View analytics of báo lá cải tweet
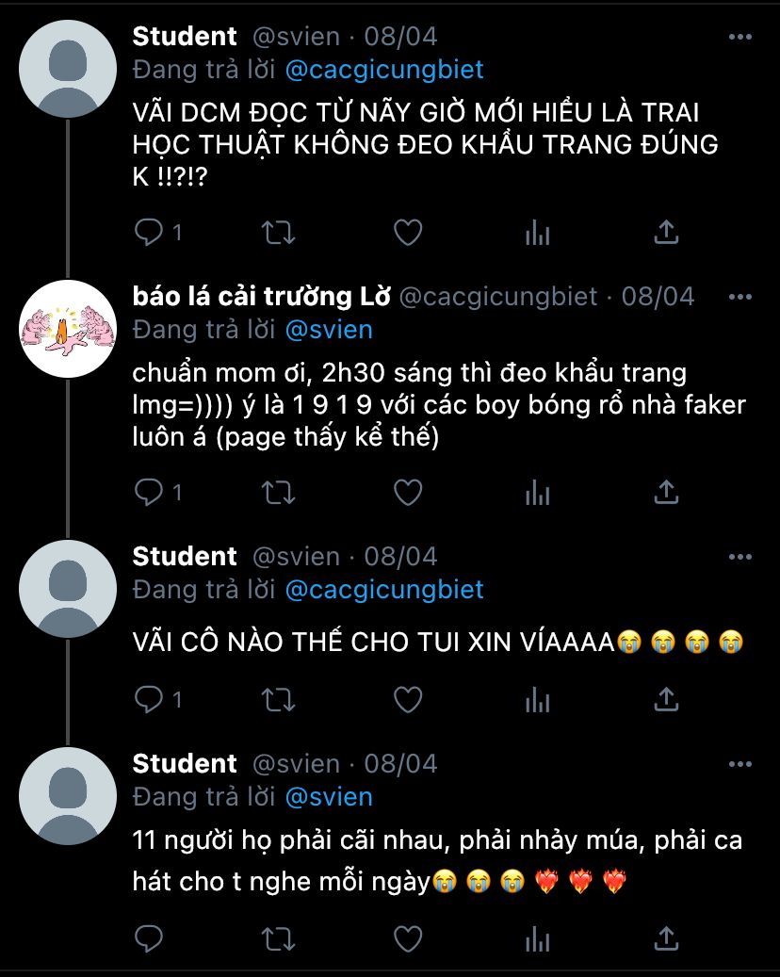 (x=538, y=493)
